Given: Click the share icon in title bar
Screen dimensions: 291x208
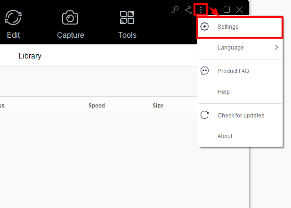Looking at the screenshot, I should [188, 10].
